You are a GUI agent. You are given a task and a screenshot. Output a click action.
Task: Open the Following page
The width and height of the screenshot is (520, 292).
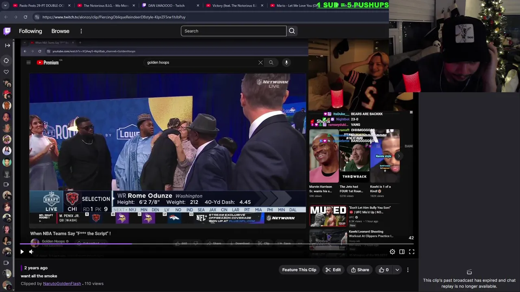30,31
